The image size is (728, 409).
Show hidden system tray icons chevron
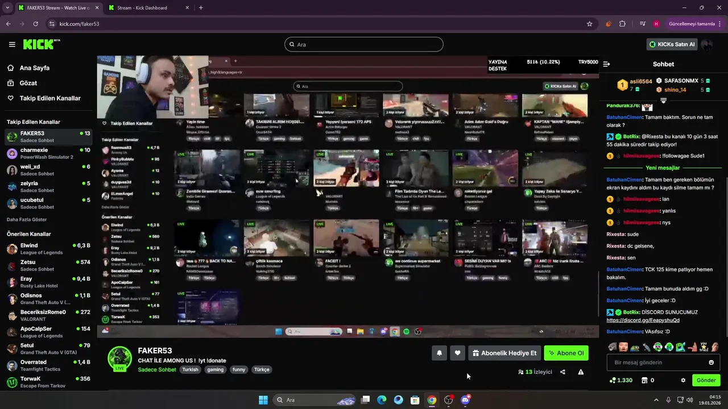656,400
